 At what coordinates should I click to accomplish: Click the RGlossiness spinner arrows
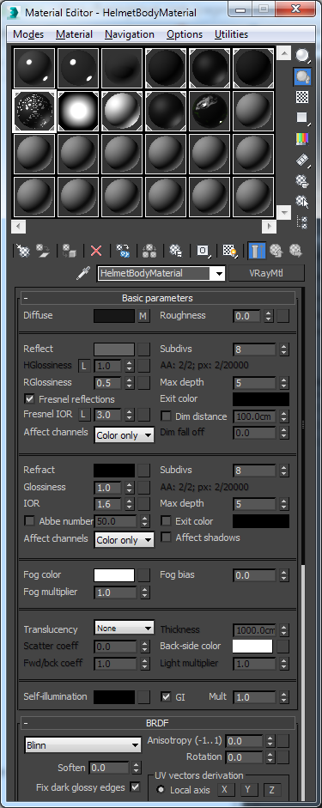click(x=130, y=383)
